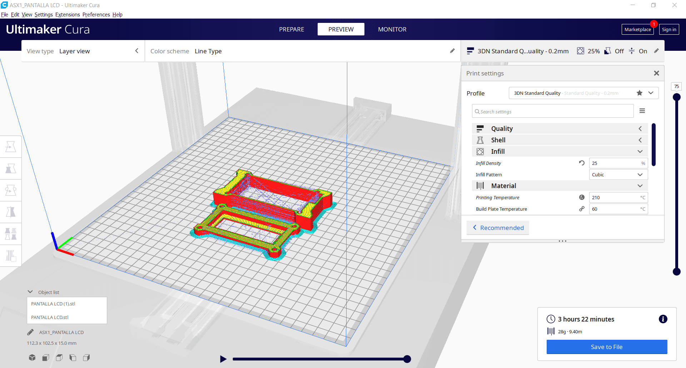Open the Extensions menu
The height and width of the screenshot is (368, 686).
click(68, 15)
